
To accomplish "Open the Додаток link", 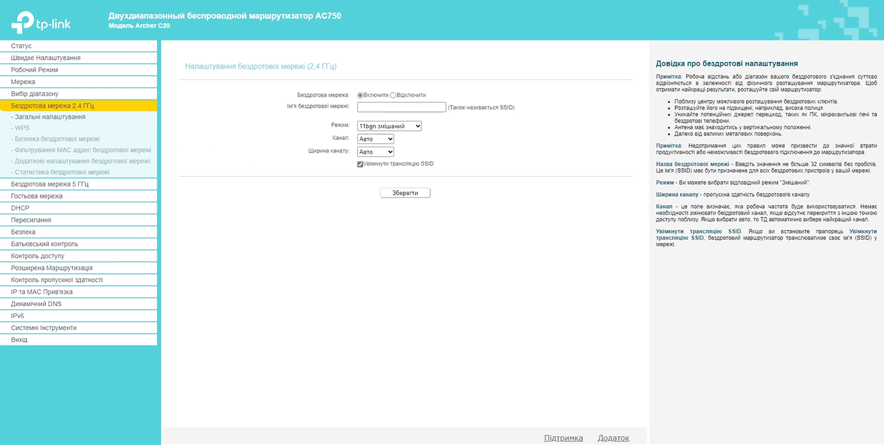I will coord(613,438).
